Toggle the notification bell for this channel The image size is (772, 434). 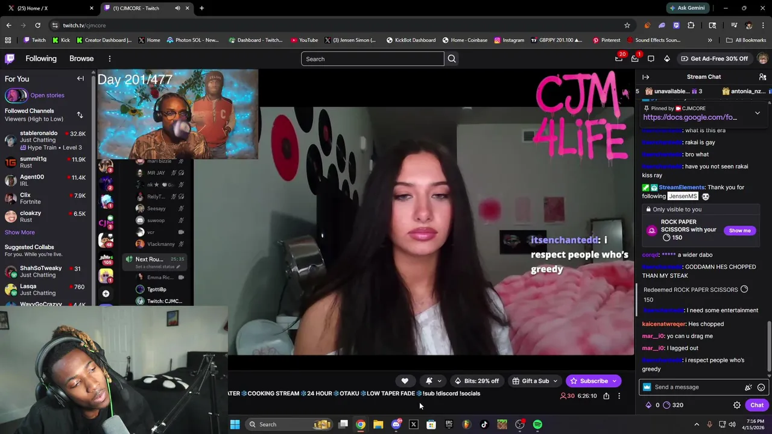pyautogui.click(x=429, y=381)
